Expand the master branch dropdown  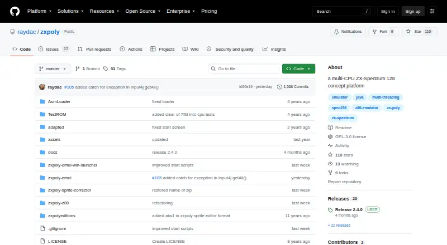pyautogui.click(x=53, y=69)
